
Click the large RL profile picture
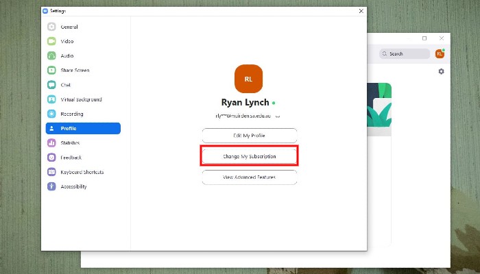coord(248,79)
